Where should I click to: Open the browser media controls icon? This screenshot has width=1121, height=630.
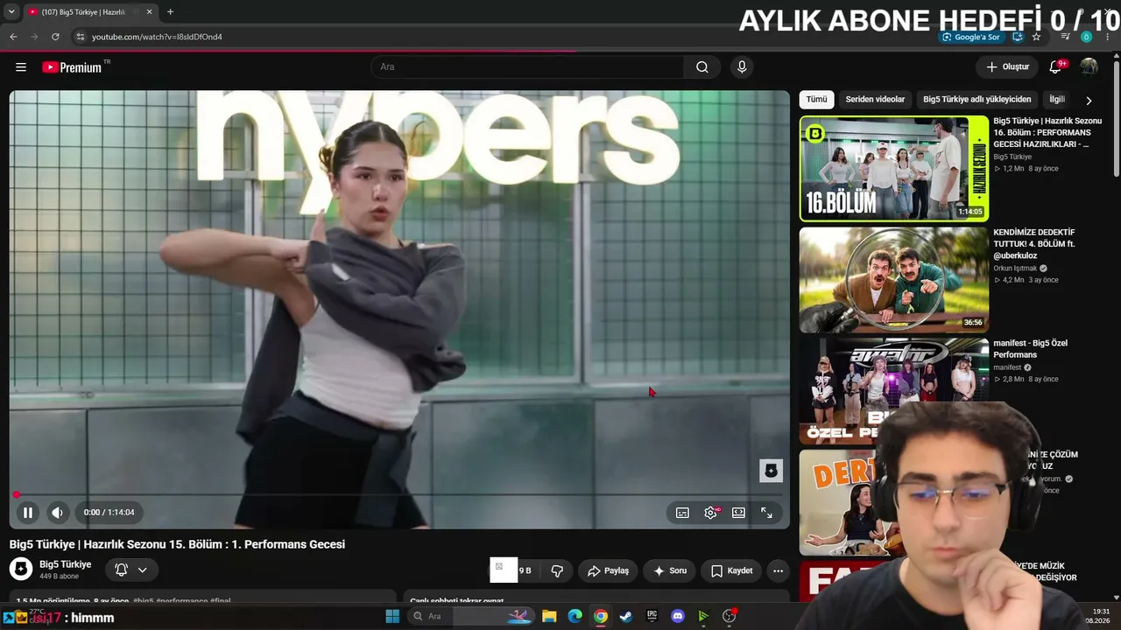1066,37
